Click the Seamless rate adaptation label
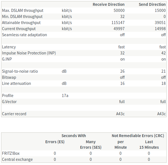This screenshot has width=168, height=165. tap(24, 35)
